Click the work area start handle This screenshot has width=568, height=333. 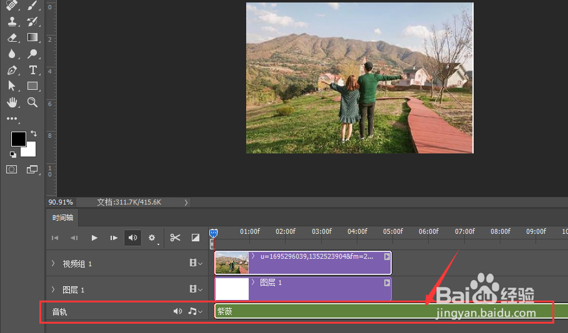[212, 245]
